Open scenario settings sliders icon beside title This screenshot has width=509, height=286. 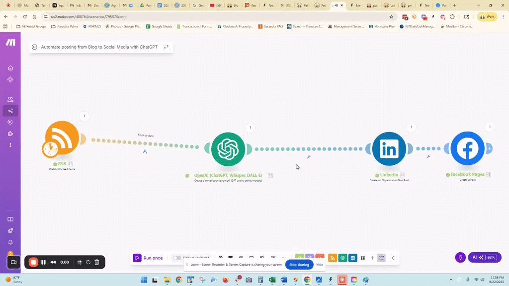coord(166,47)
